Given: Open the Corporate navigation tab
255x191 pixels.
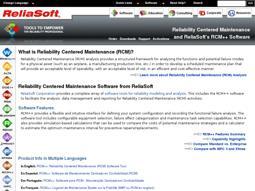Looking at the screenshot, I should click(x=210, y=13).
